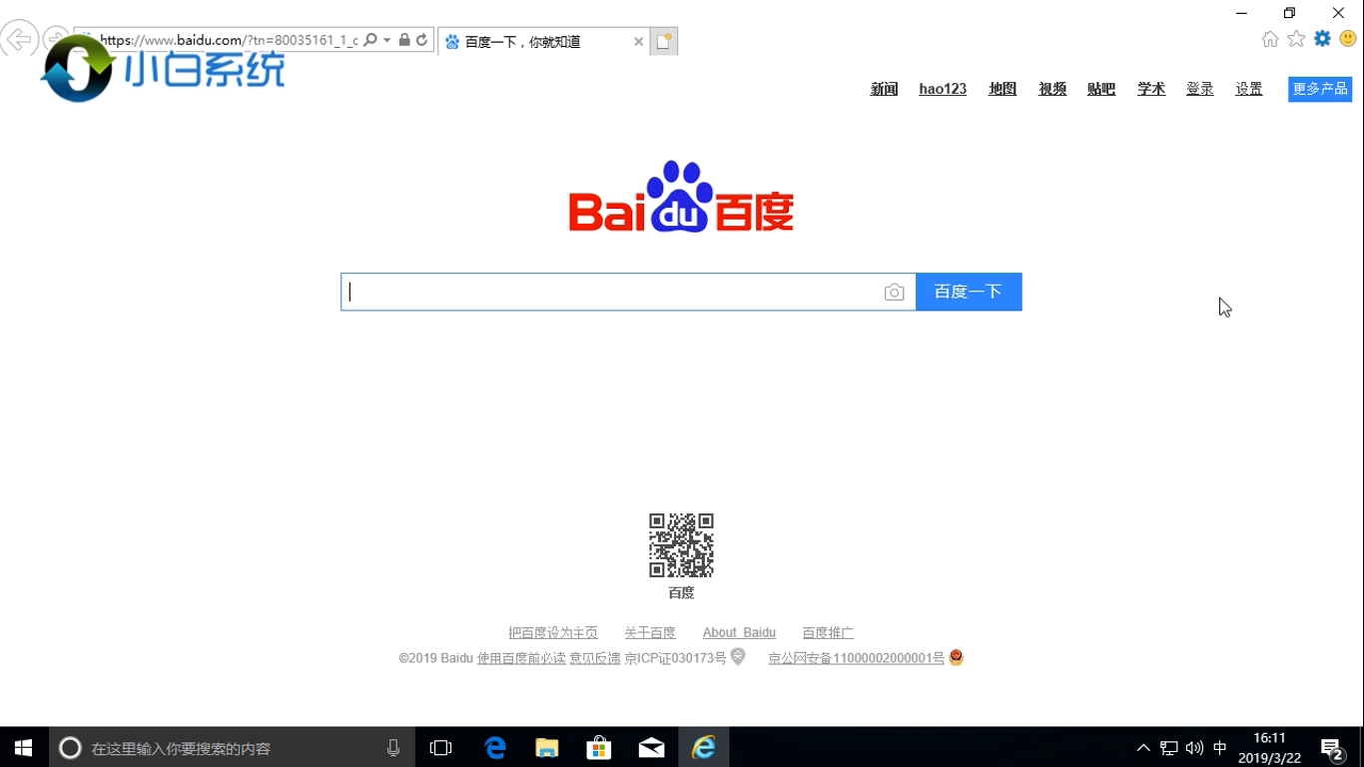Image resolution: width=1364 pixels, height=767 pixels.
Task: Click the 京ICP证030173号 text
Action: click(x=675, y=658)
